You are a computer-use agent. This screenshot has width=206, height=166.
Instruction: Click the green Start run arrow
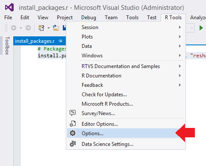coord(201,28)
